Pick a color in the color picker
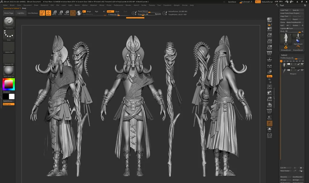This screenshot has width=309, height=183. pos(9,84)
